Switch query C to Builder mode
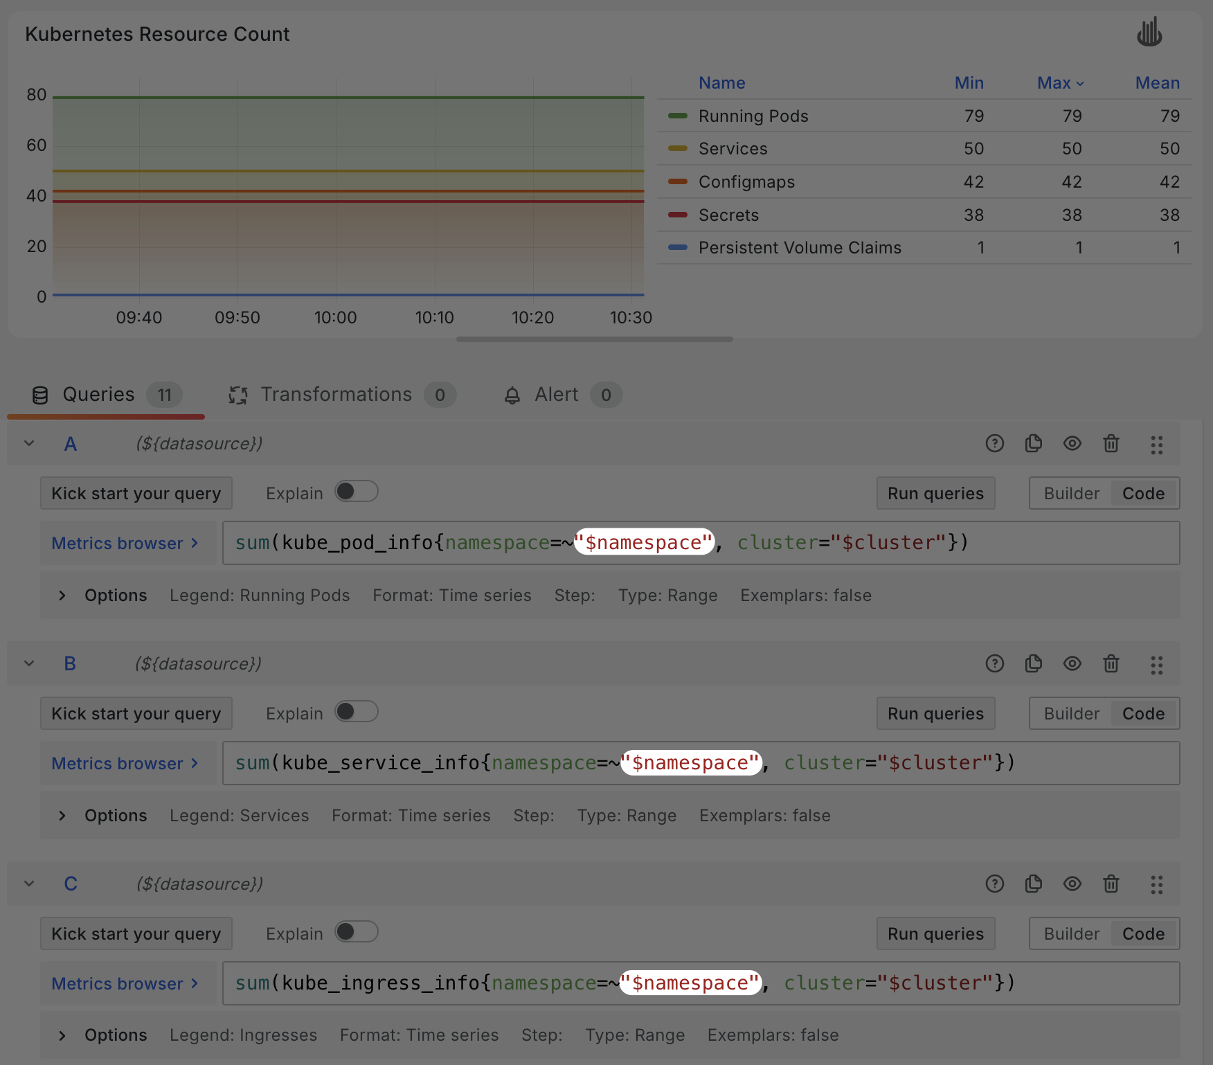This screenshot has height=1065, width=1213. tap(1072, 933)
